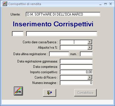Click the Importo corrispettivo field

[x=76, y=72]
